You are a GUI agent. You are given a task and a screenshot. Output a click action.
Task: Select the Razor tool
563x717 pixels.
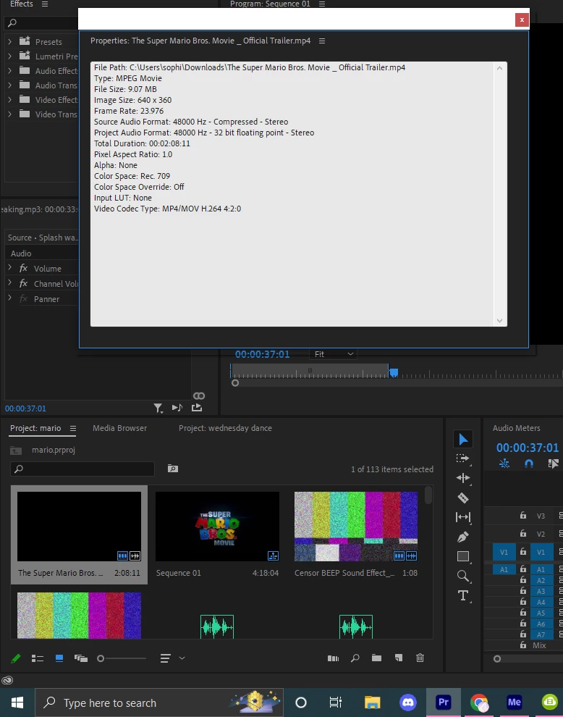(x=463, y=498)
